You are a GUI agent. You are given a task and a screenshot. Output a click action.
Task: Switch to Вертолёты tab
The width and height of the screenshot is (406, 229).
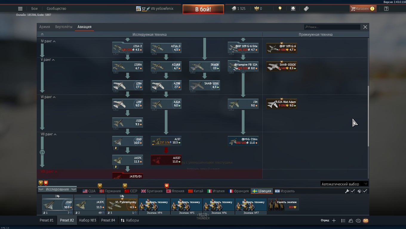point(64,27)
